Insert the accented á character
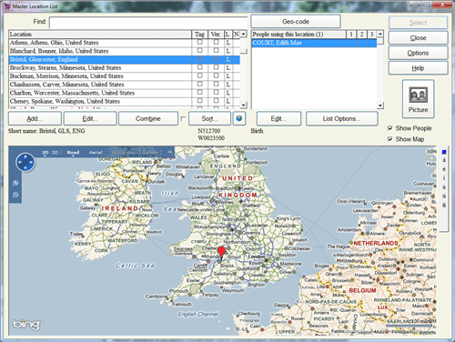 coord(444,160)
